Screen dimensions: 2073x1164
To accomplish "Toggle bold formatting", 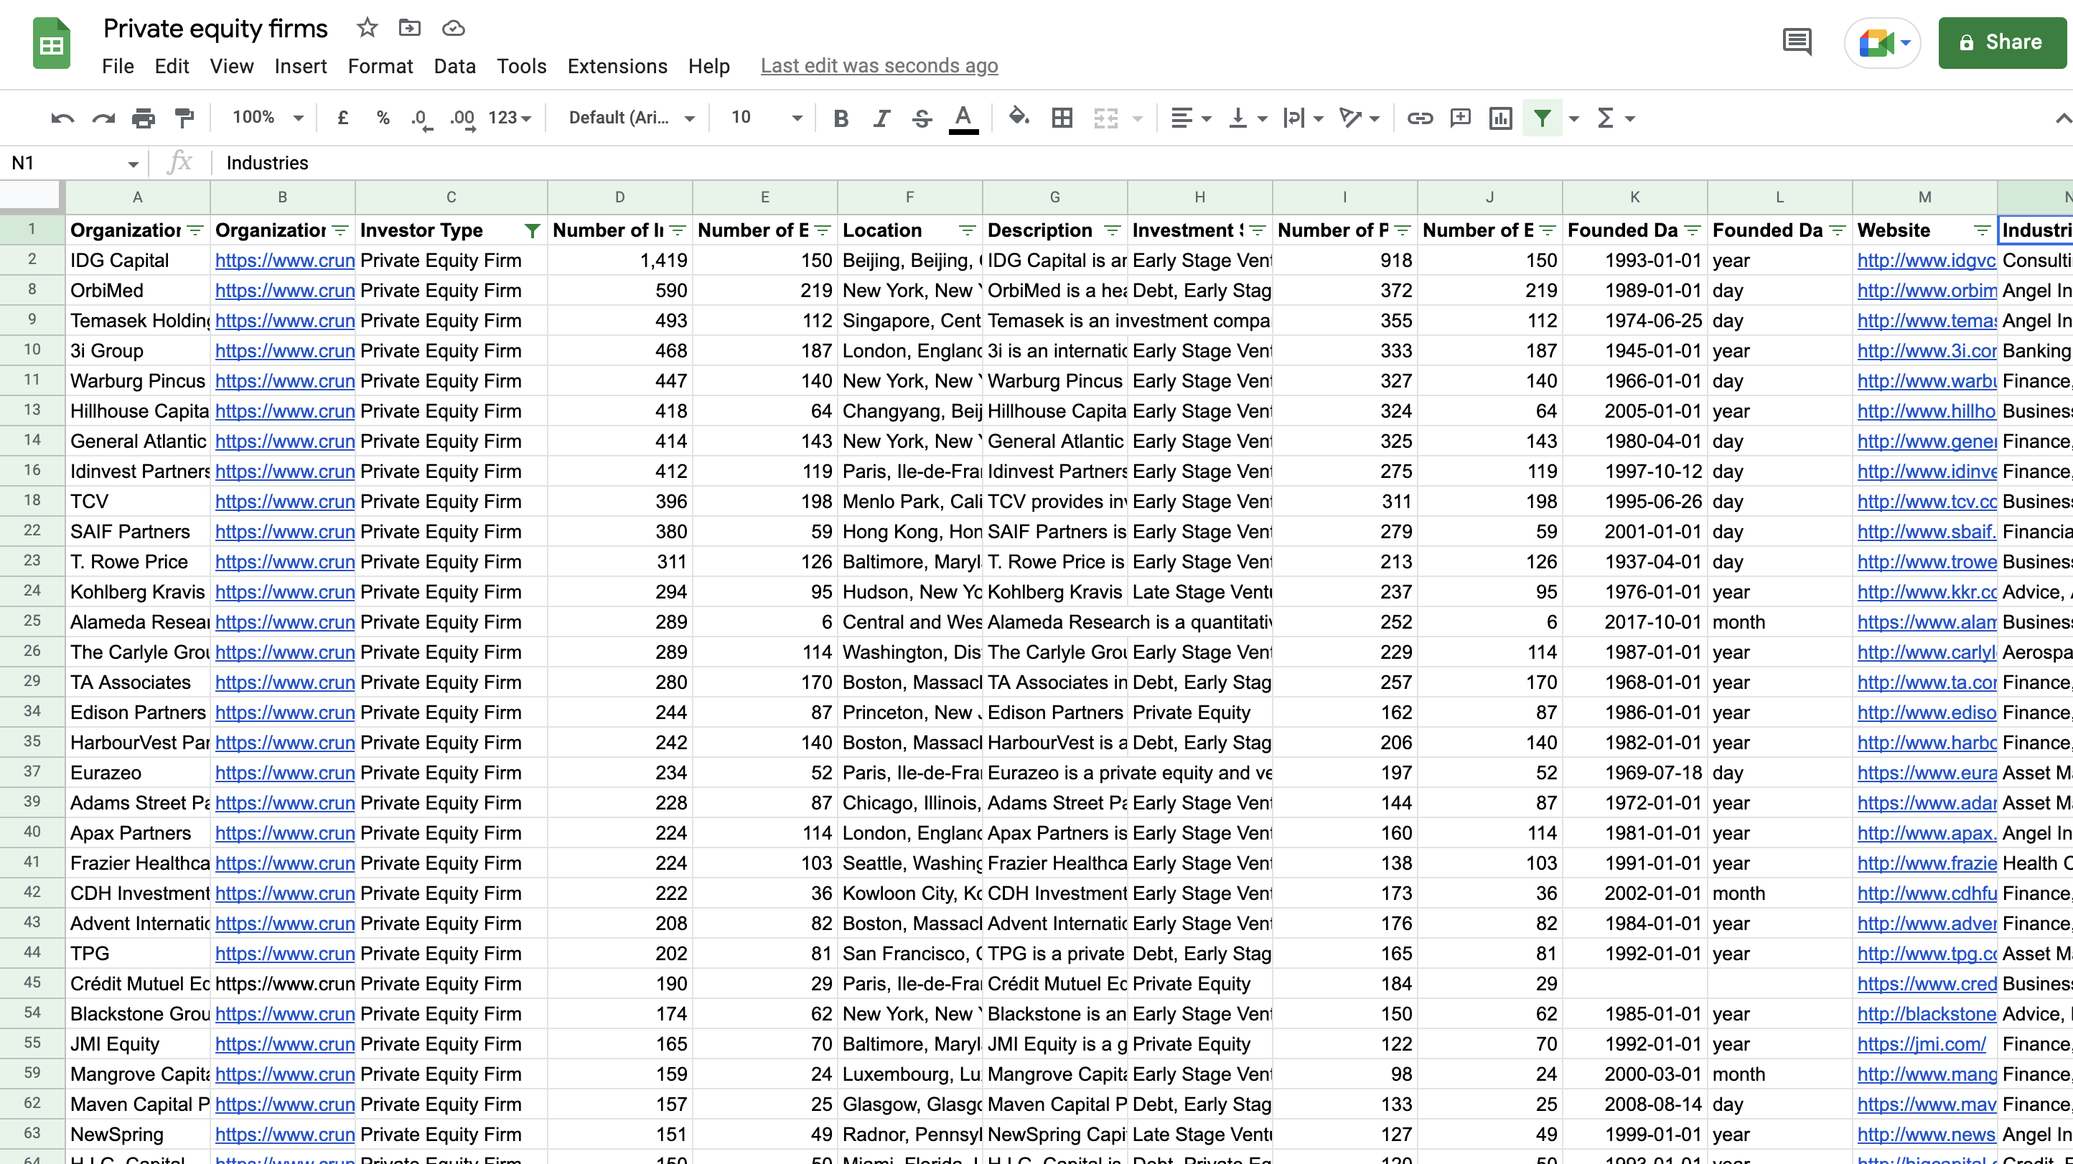I will [841, 118].
